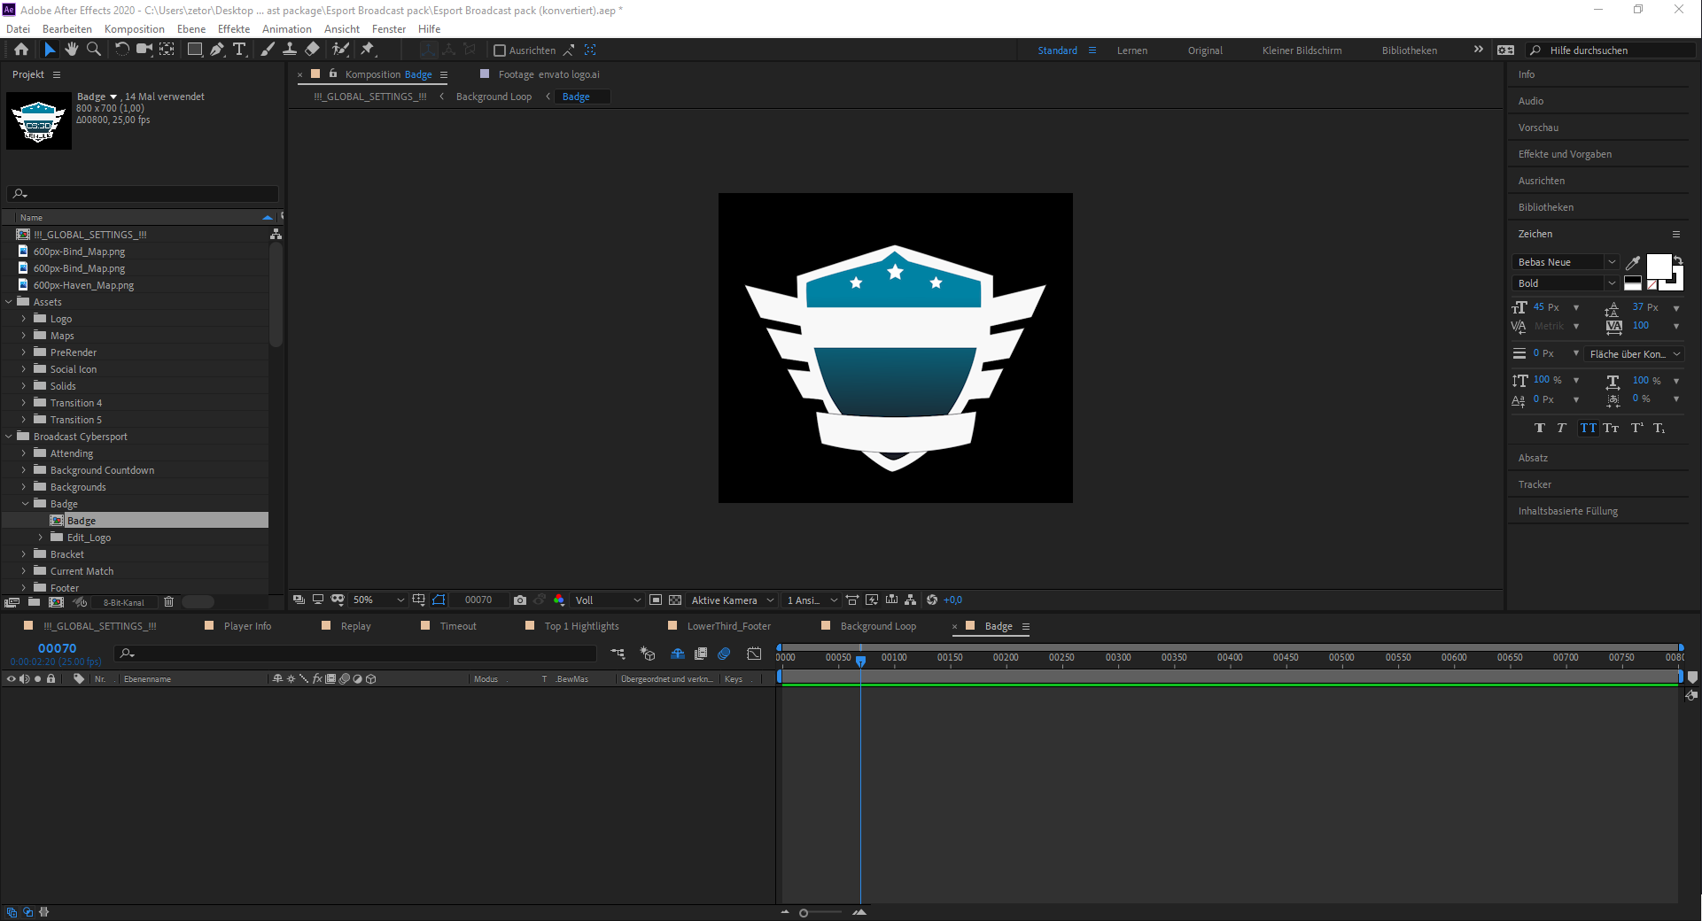This screenshot has width=1702, height=921.
Task: Open the Fläche über Kontur dropdown
Action: point(1634,353)
